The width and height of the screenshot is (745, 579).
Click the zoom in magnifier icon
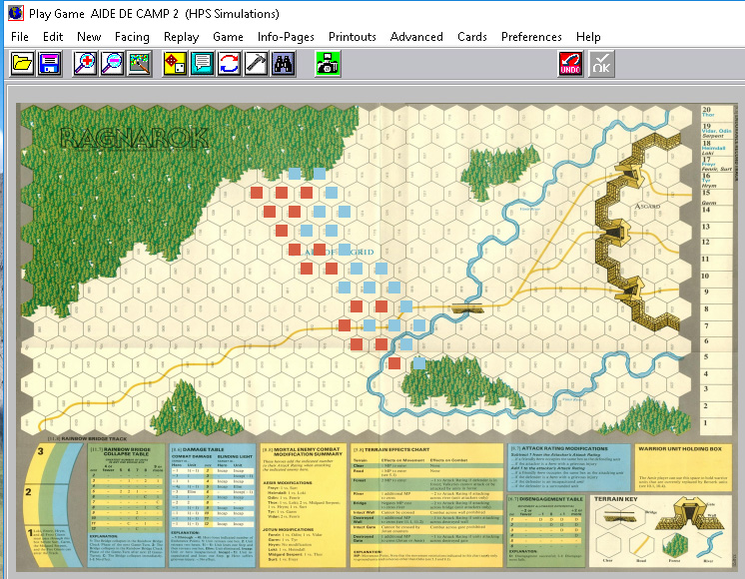(86, 63)
